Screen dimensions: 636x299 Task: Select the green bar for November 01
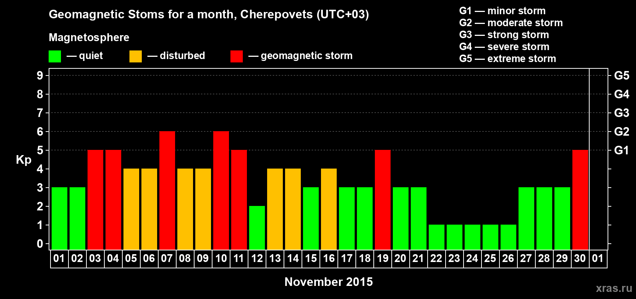tap(59, 218)
